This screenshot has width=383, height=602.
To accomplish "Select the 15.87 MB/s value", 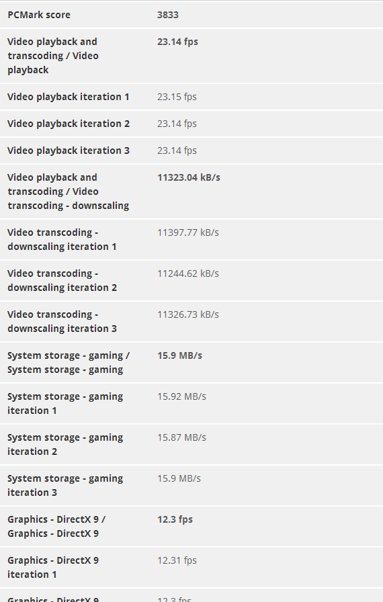I will click(181, 437).
